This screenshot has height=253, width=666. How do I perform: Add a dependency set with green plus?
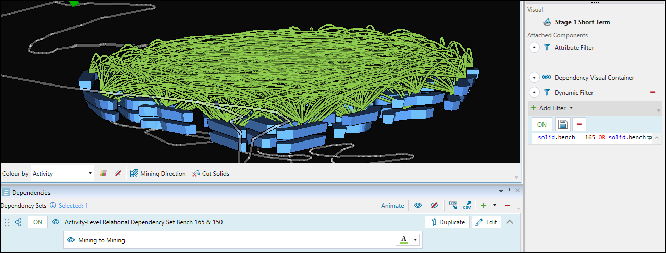(484, 205)
